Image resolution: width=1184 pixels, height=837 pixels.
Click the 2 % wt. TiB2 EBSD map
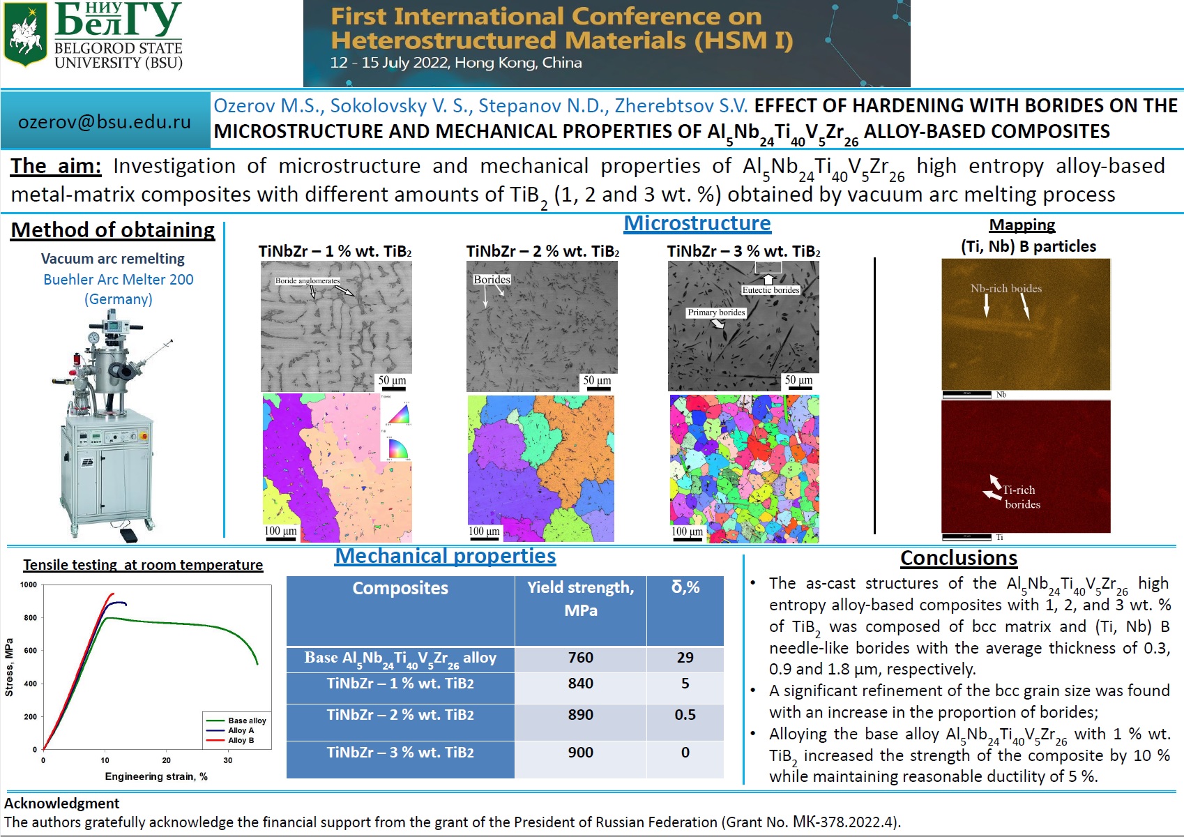click(540, 468)
